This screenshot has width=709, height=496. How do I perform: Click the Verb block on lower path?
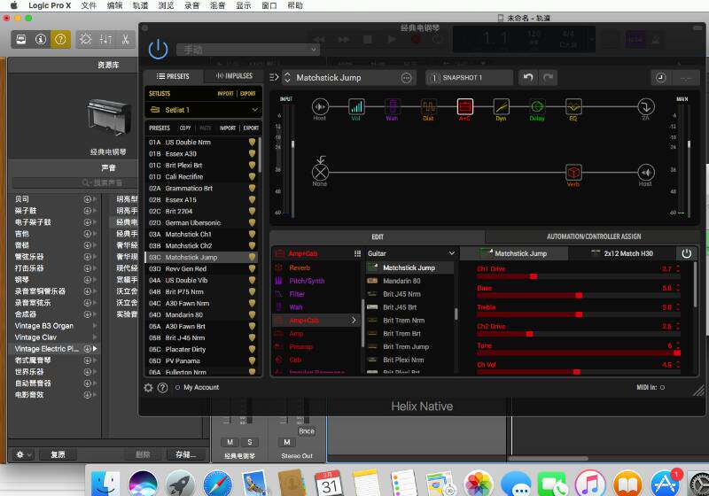click(x=573, y=173)
